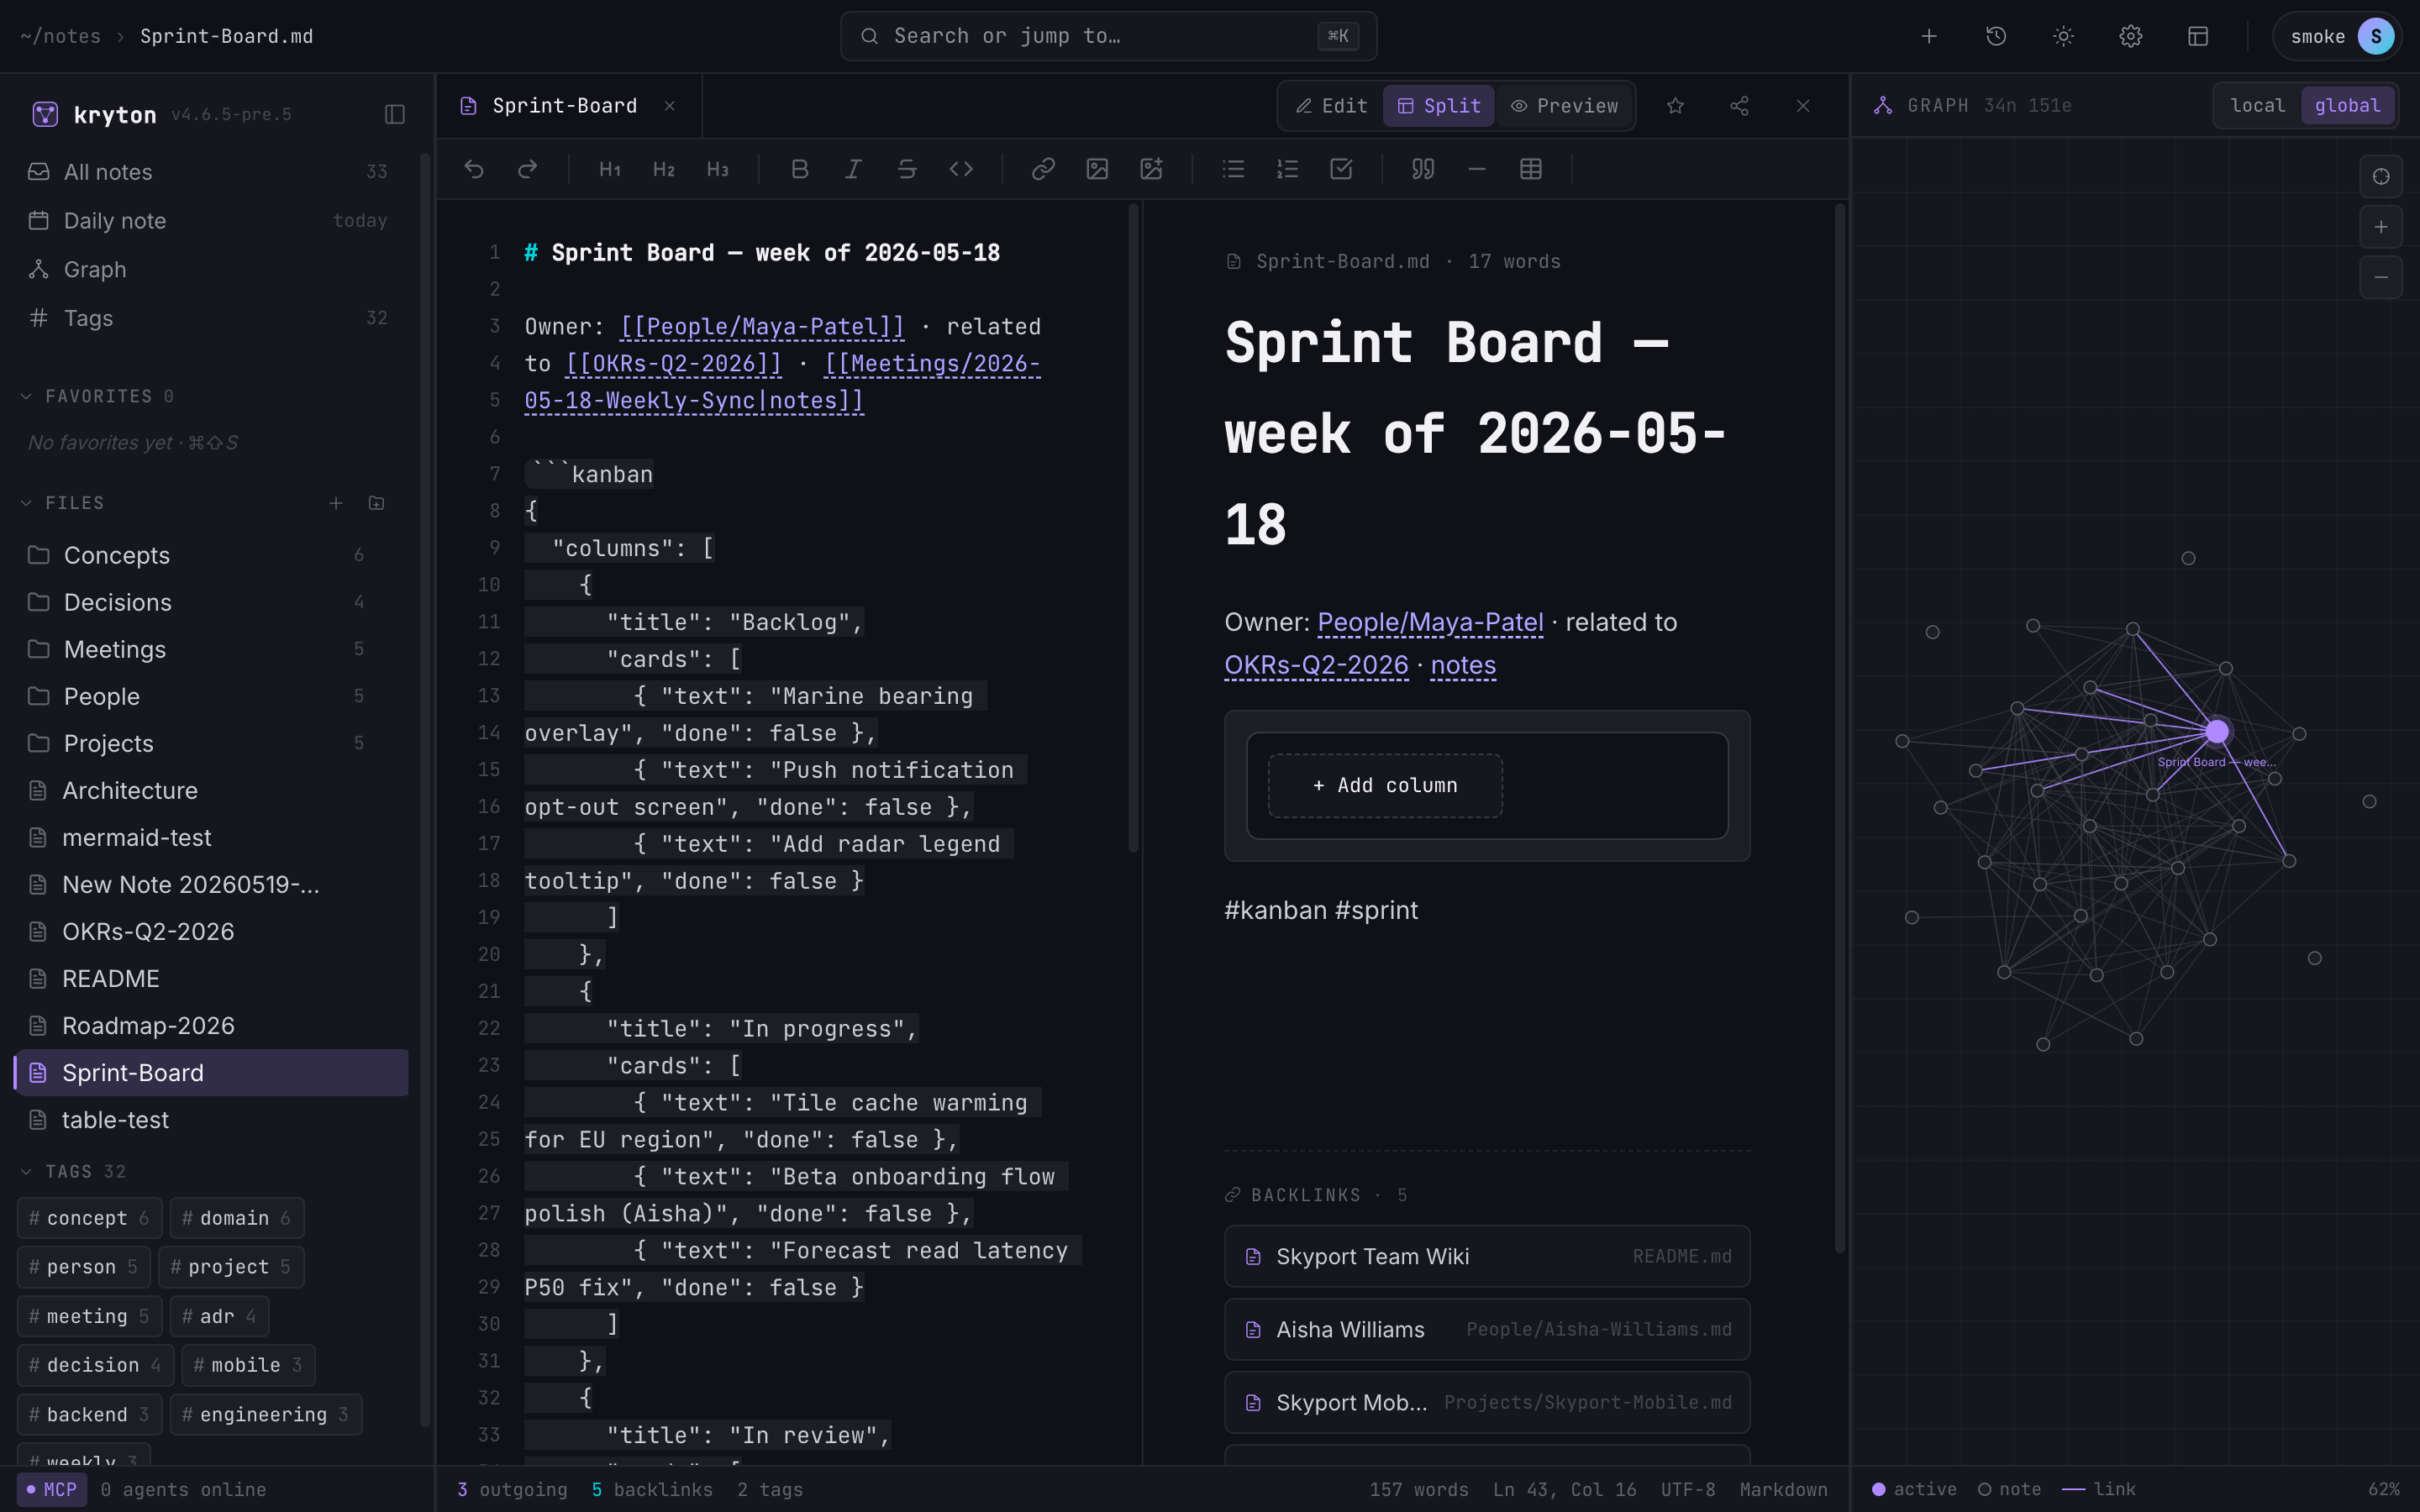Screen dimensions: 2420x1512
Task: Add new folder in FILES section
Action: [376, 503]
